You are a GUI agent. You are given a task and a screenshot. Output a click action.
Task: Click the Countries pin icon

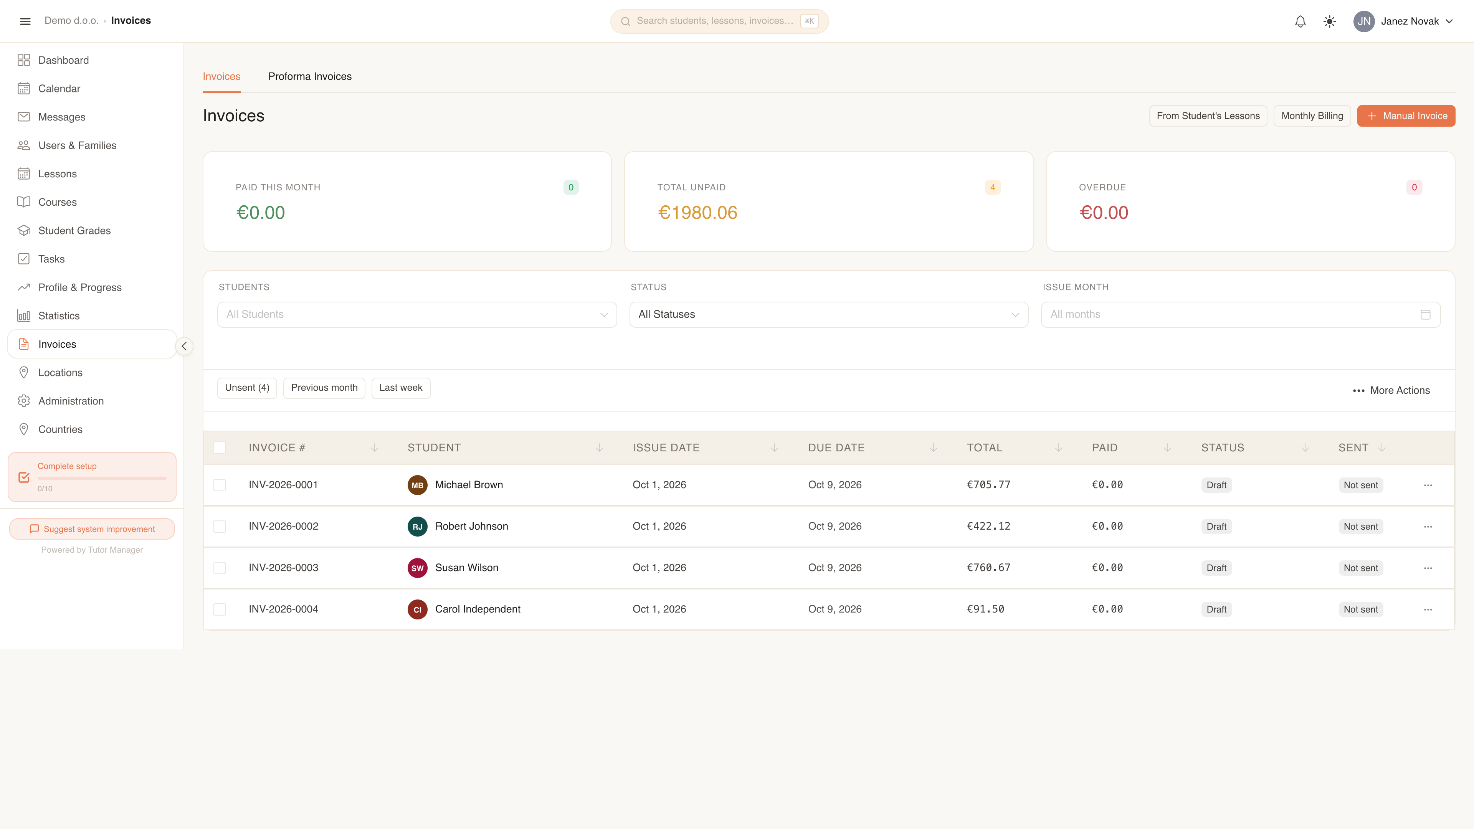coord(23,429)
